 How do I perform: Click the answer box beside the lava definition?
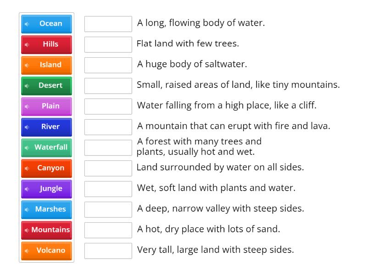point(108,126)
